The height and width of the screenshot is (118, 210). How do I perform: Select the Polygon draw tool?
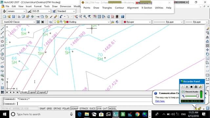2,41
